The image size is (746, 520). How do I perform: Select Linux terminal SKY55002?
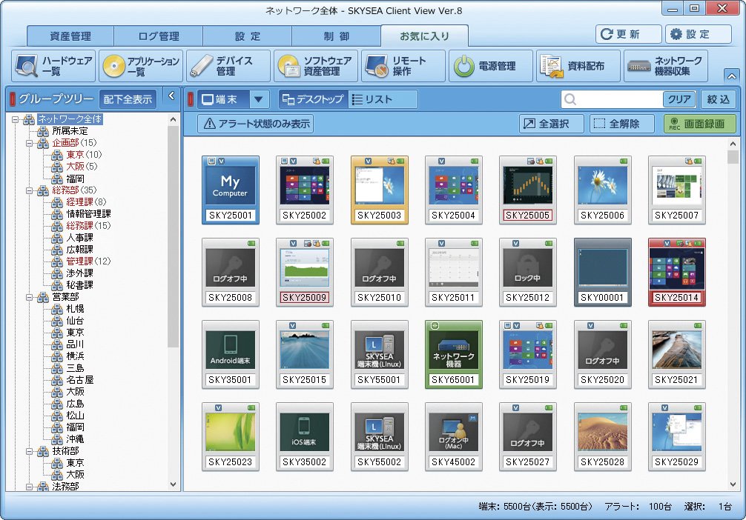click(379, 437)
